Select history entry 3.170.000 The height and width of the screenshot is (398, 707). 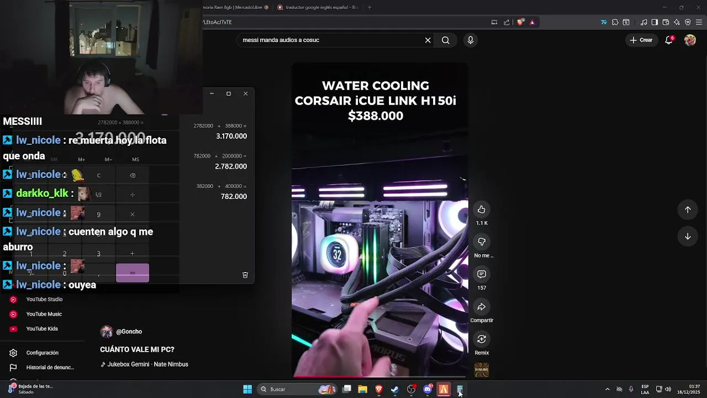coord(220,131)
